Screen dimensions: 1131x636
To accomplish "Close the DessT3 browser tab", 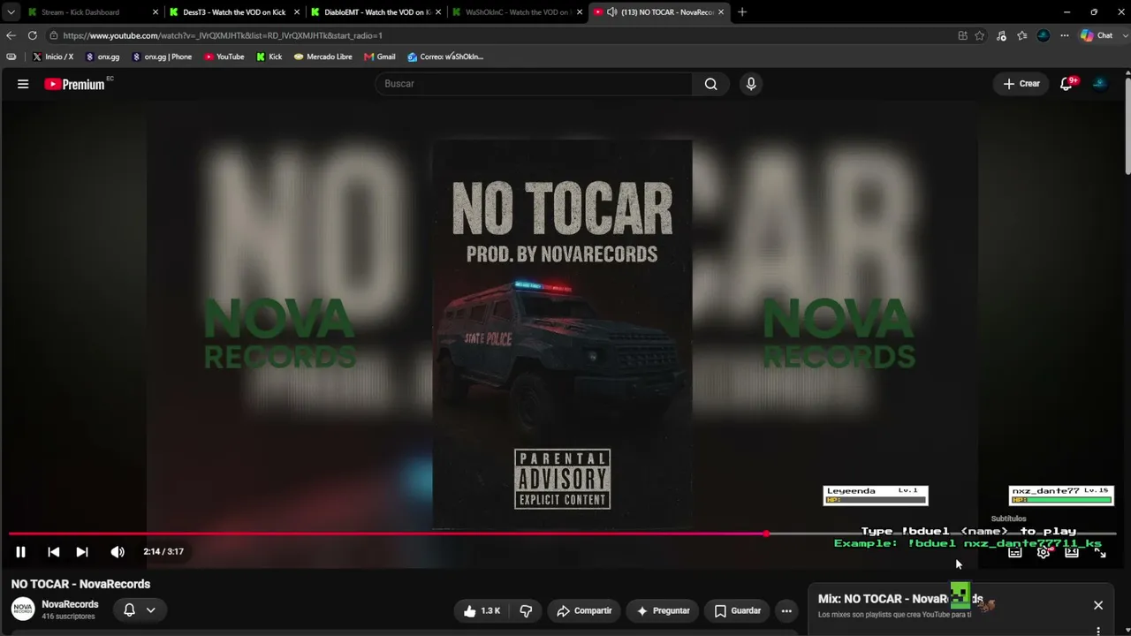I will pyautogui.click(x=297, y=12).
